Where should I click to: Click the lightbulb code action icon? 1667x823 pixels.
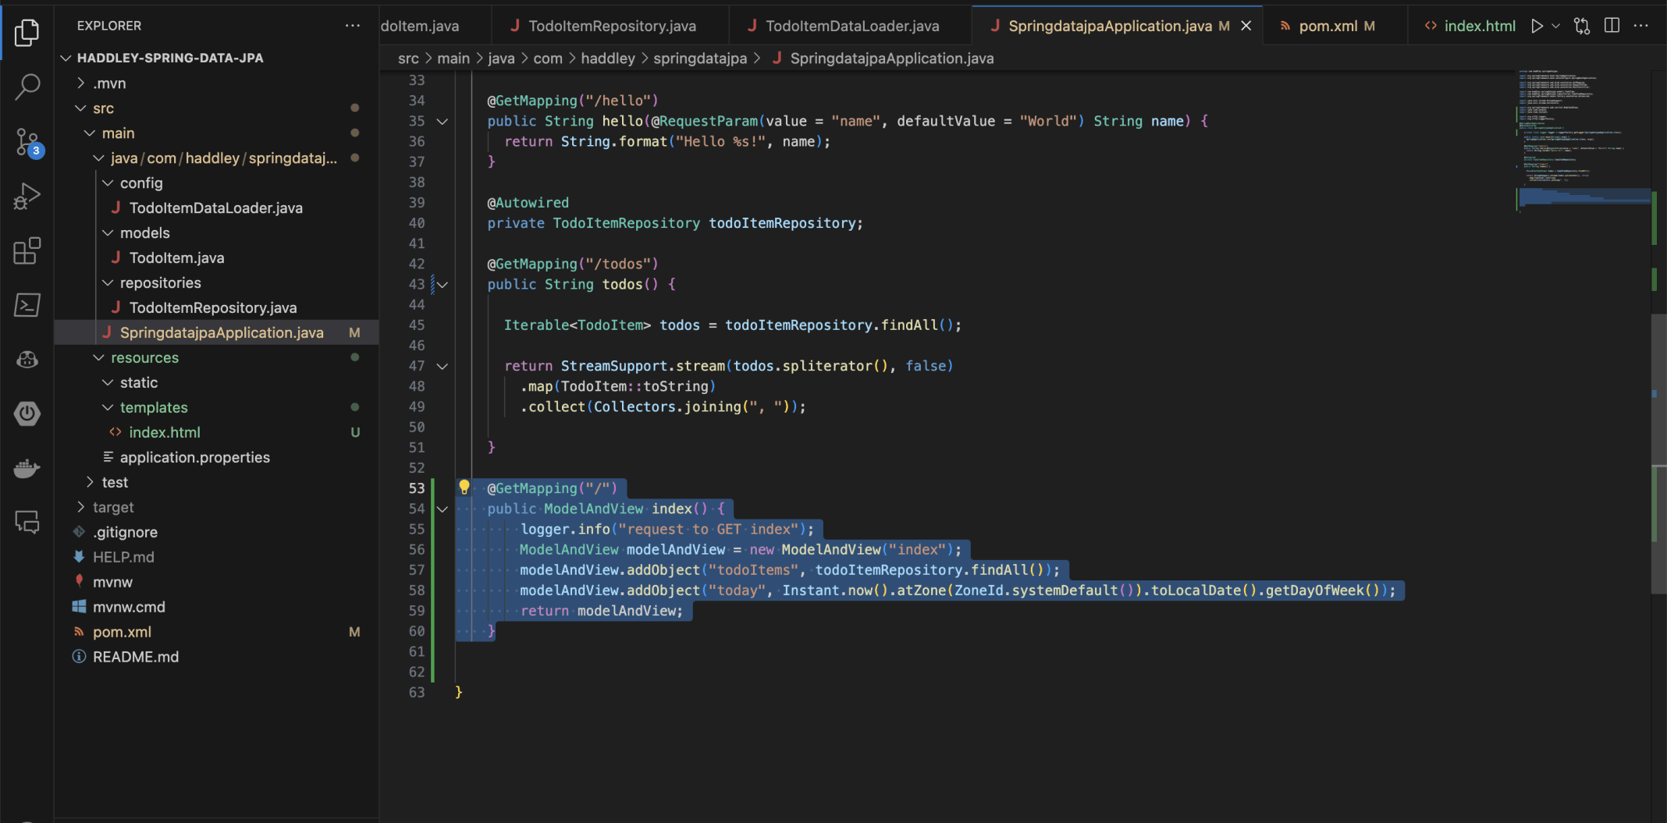click(x=464, y=488)
